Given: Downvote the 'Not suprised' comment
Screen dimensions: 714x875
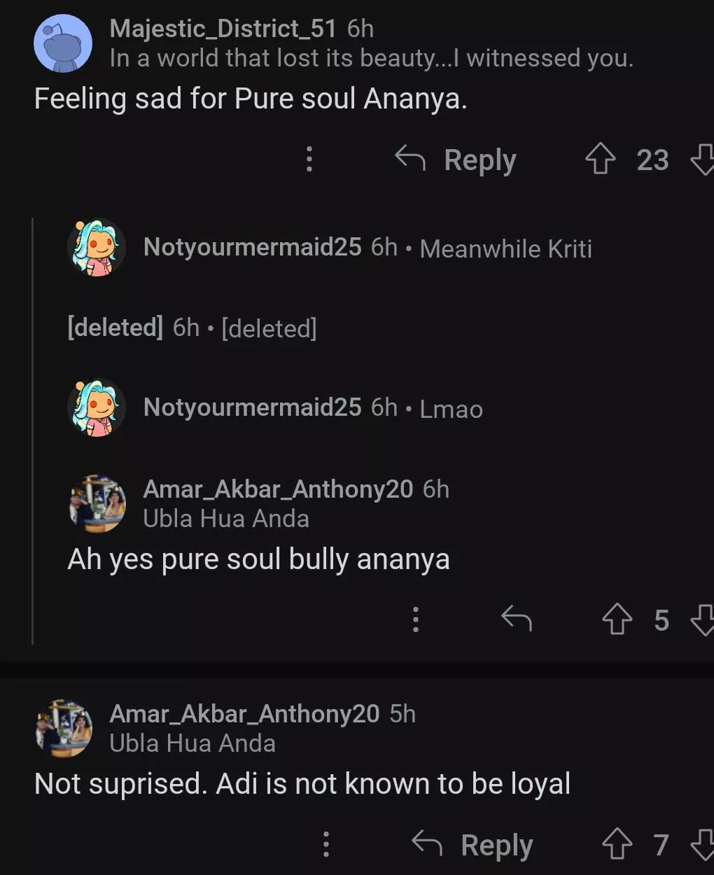Looking at the screenshot, I should tap(702, 844).
